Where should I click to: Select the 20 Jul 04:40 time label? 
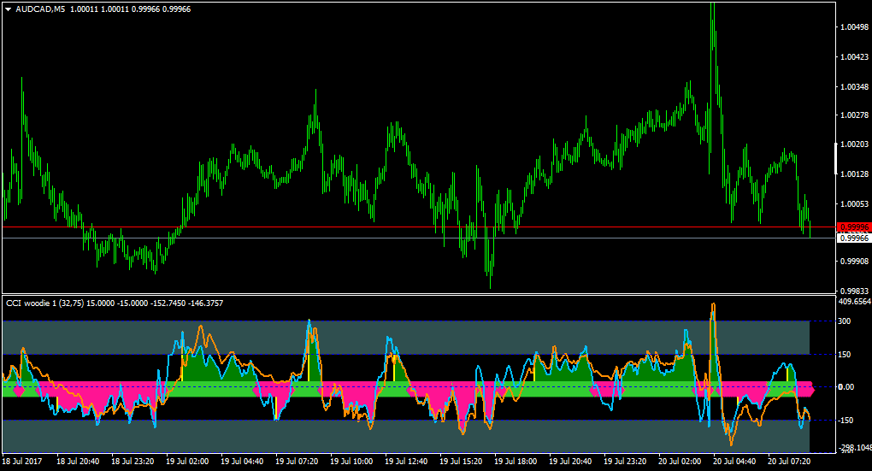(x=734, y=462)
